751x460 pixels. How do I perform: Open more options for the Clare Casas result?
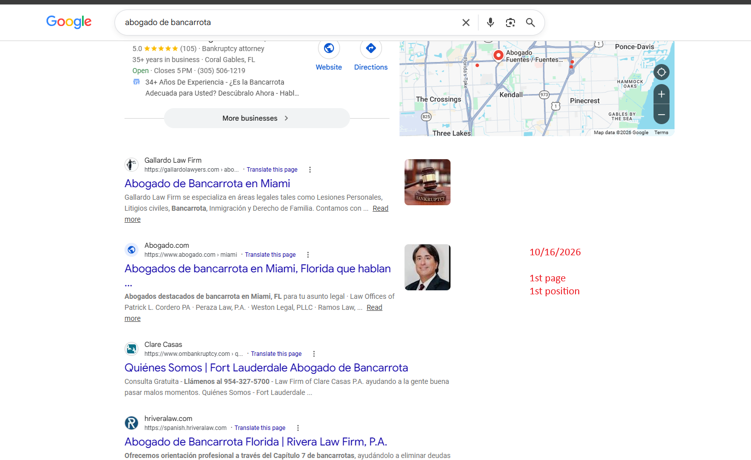[314, 354]
